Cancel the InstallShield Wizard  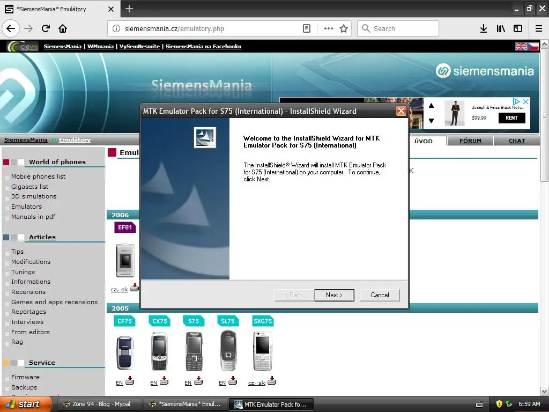[380, 295]
